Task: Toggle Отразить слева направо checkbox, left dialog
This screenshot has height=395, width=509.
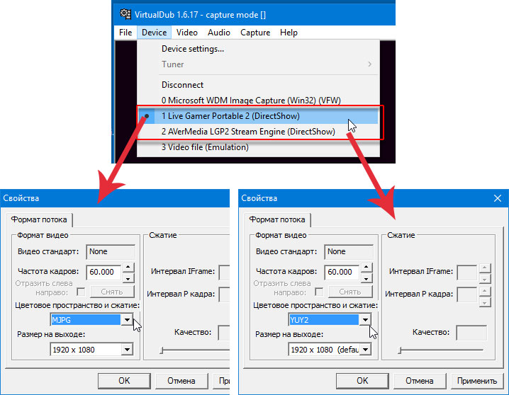Action: (x=81, y=292)
